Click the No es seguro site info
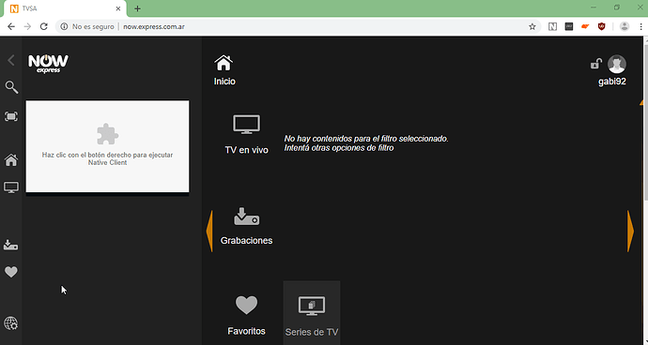The height and width of the screenshot is (345, 648). pyautogui.click(x=87, y=26)
